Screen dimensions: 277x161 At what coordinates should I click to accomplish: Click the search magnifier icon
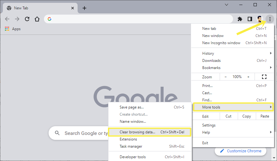point(57,133)
